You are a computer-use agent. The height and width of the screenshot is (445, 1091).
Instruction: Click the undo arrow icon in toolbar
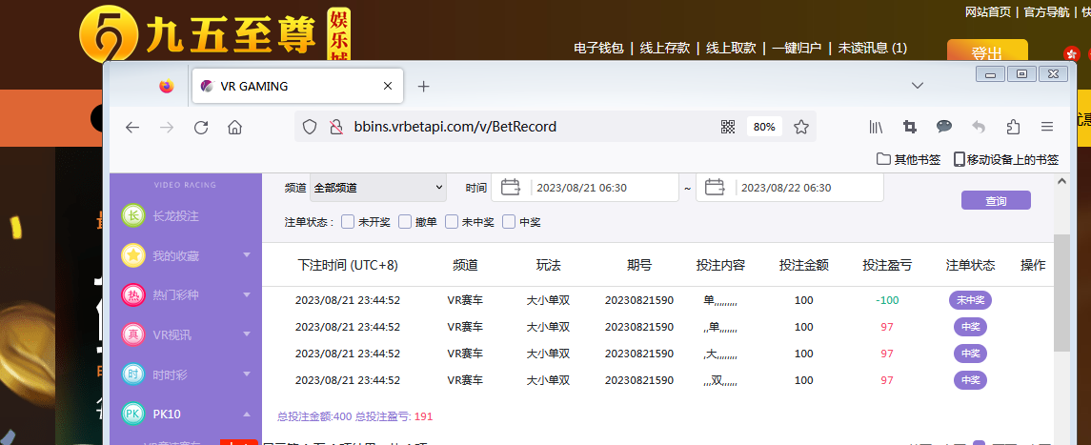pos(979,127)
